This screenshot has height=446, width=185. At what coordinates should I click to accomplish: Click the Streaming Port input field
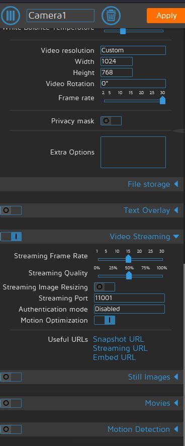pos(129,298)
